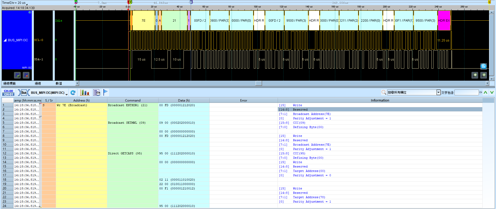Click the horizontal waveform scrollbar thumb
This screenshot has height=209, width=496.
click(x=259, y=83)
